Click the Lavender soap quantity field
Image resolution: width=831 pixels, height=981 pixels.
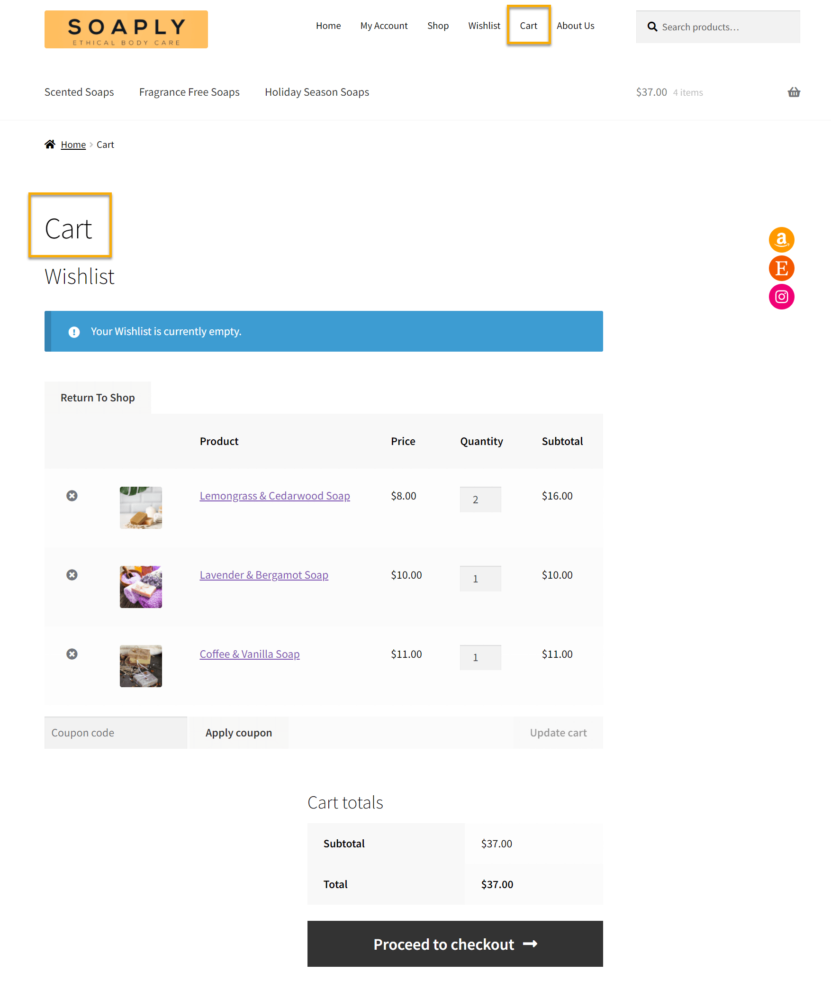tap(480, 579)
